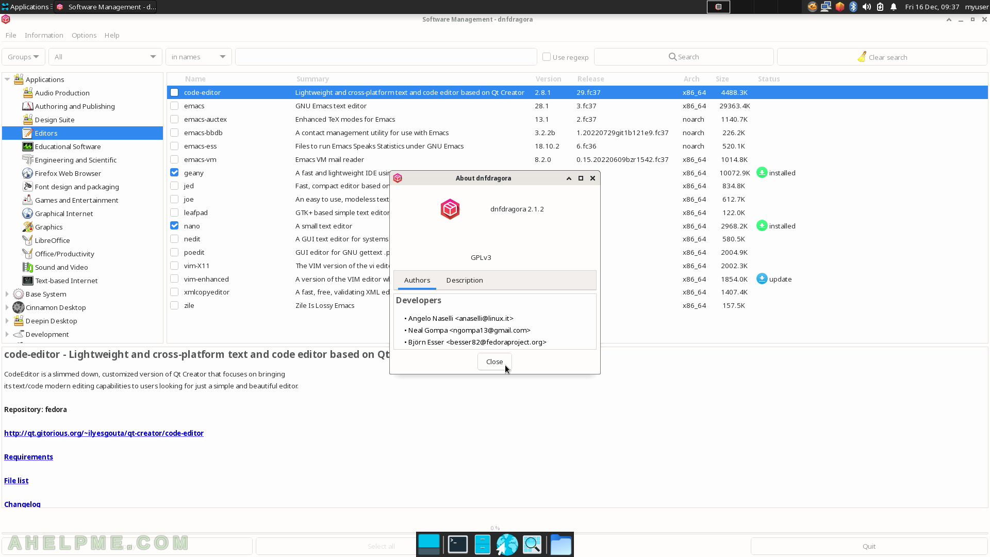Check the leafpad package checkbox

174,212
